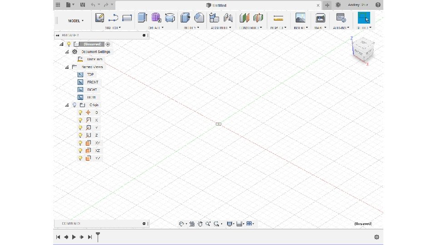Screen dimensions: 436x245
Task: Toggle visibility bulb of Origin folder
Action: pyautogui.click(x=74, y=105)
